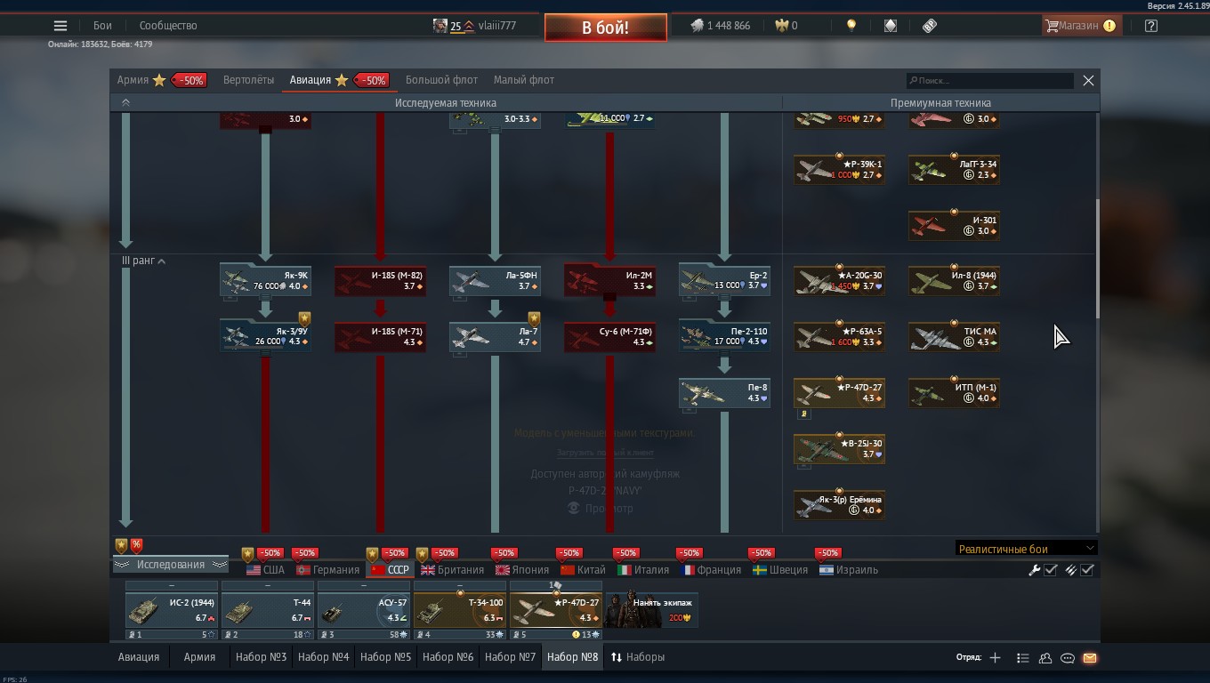Screen dimensions: 1210x683
Task: Select the premium ★P-63A-5 card
Action: (839, 337)
